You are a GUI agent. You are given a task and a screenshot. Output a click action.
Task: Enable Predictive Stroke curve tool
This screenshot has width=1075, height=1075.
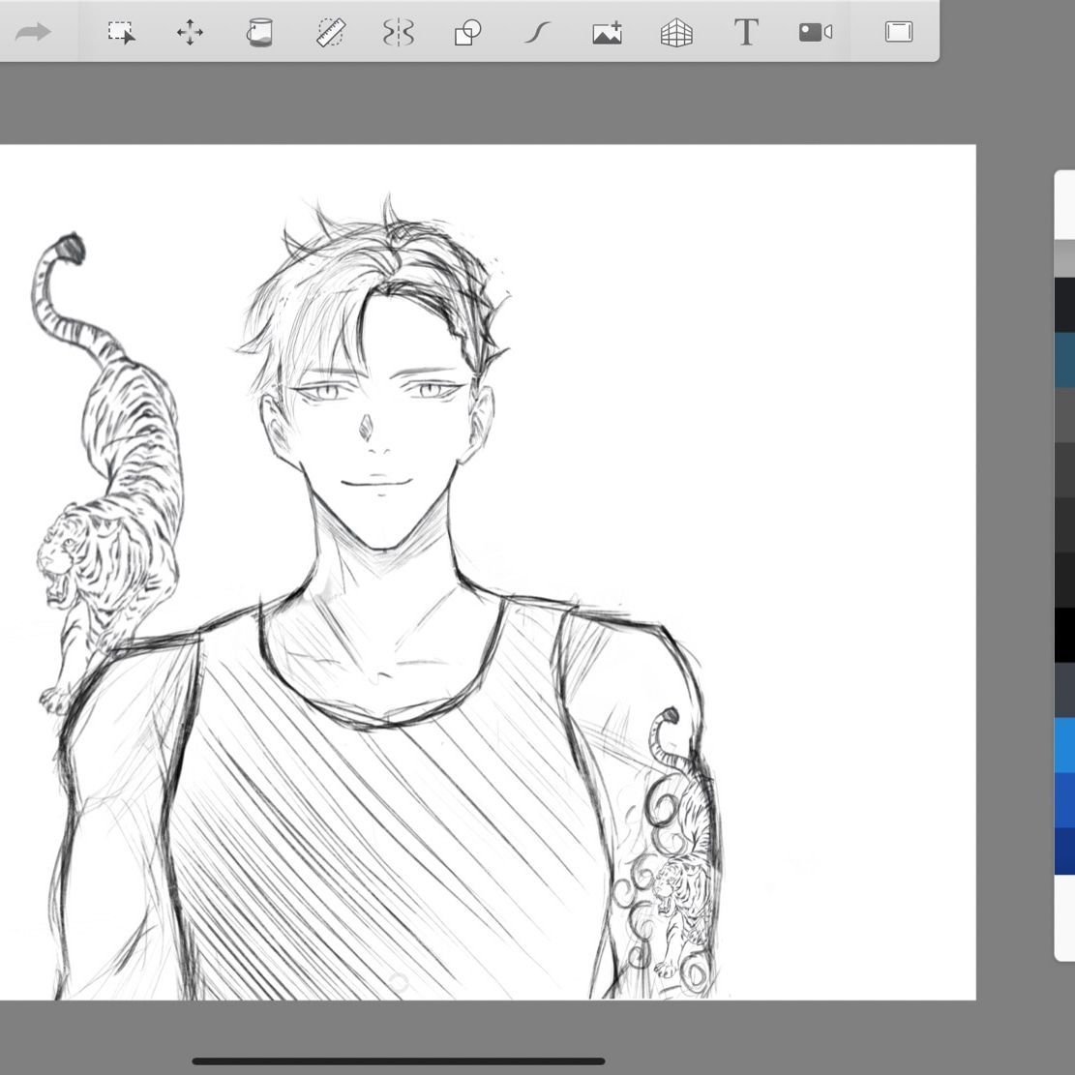(538, 32)
